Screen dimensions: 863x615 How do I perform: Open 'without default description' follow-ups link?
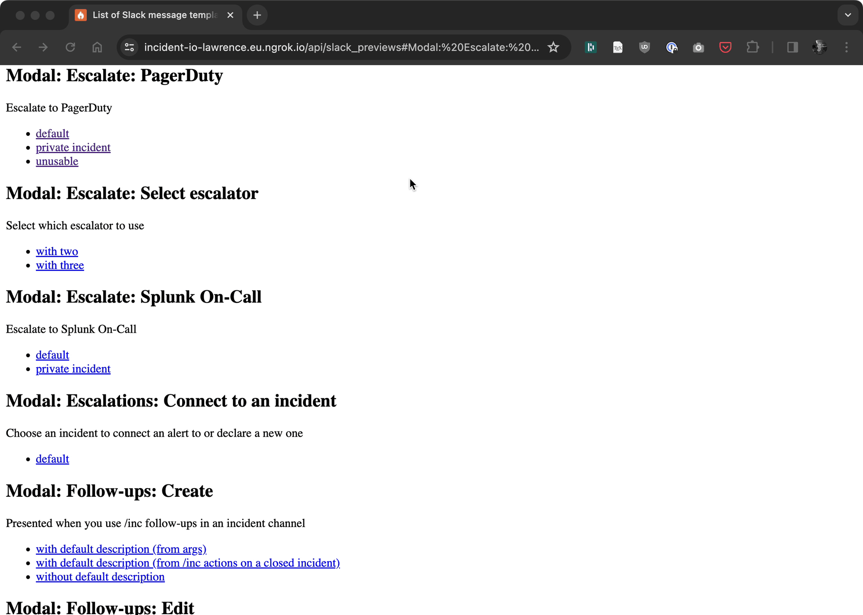pyautogui.click(x=100, y=577)
